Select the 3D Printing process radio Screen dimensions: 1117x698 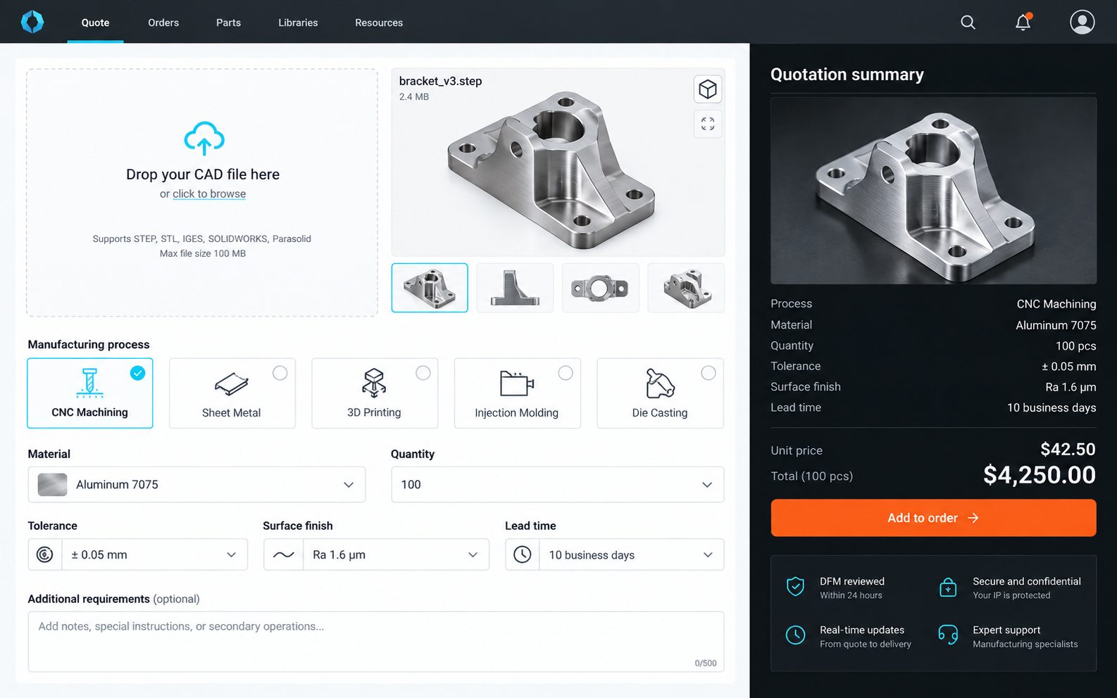423,373
